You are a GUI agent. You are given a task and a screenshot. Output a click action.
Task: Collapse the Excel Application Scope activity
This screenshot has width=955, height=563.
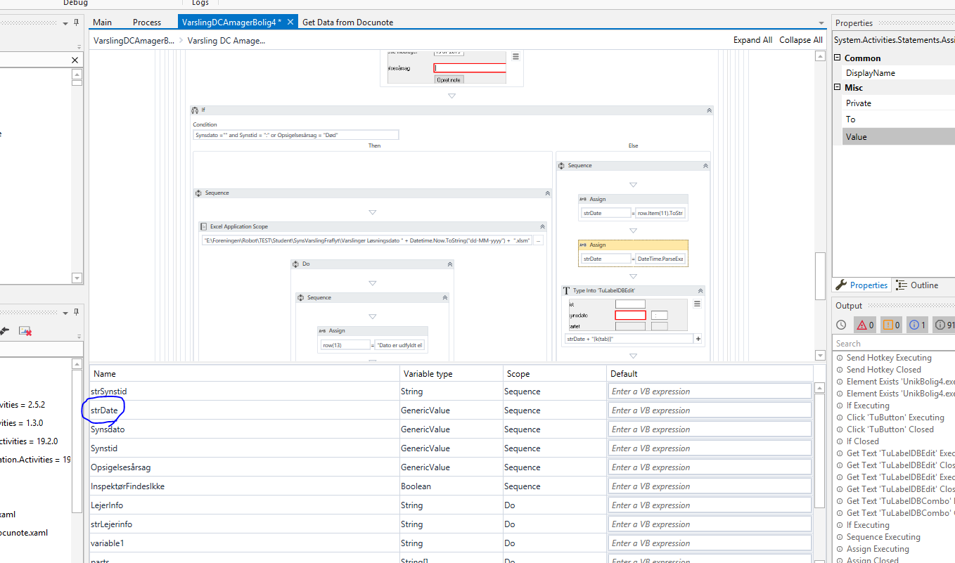(x=542, y=227)
